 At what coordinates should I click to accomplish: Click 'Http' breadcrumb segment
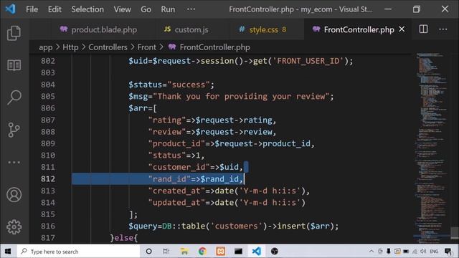[70, 47]
